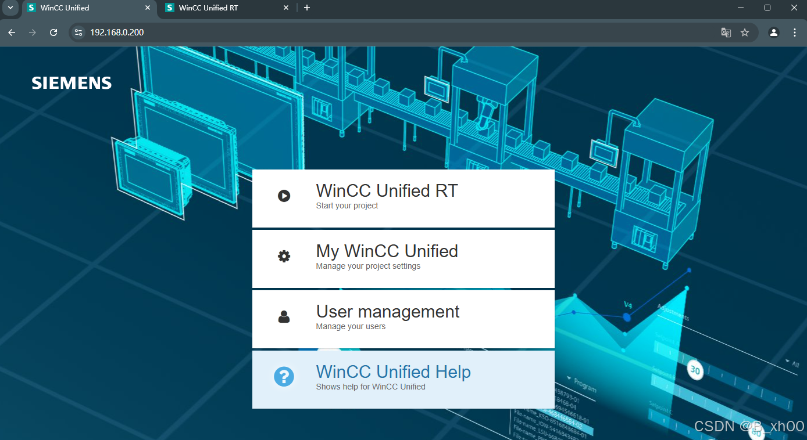Click the play icon beside WinCC Unified RT
Image resolution: width=807 pixels, height=440 pixels.
coord(284,196)
